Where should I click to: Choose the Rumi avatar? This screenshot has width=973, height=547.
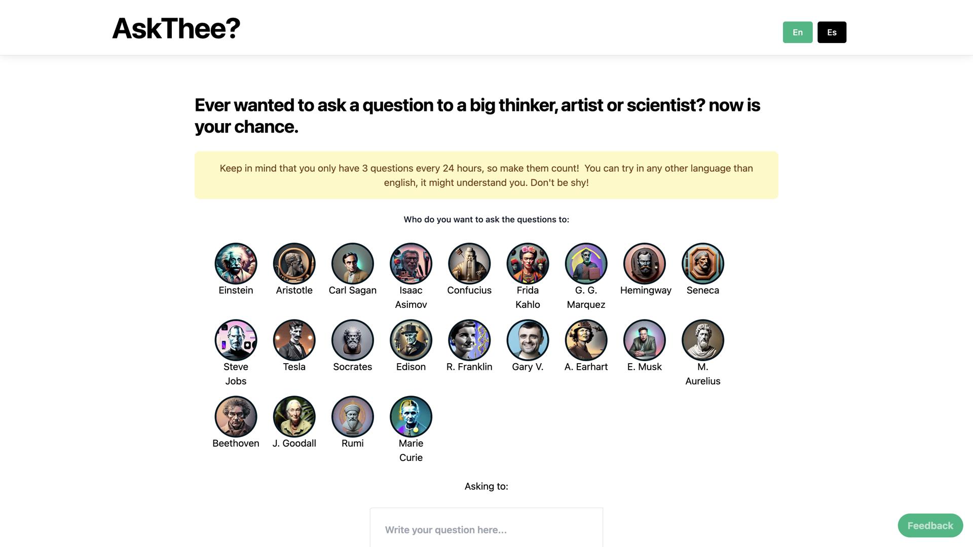(352, 416)
